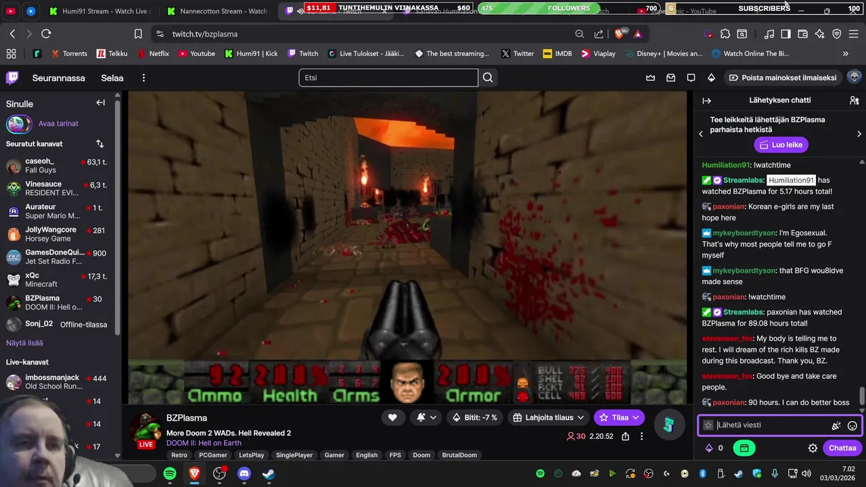866x487 pixels.
Task: Open the Netflix bookmark
Action: (x=154, y=53)
